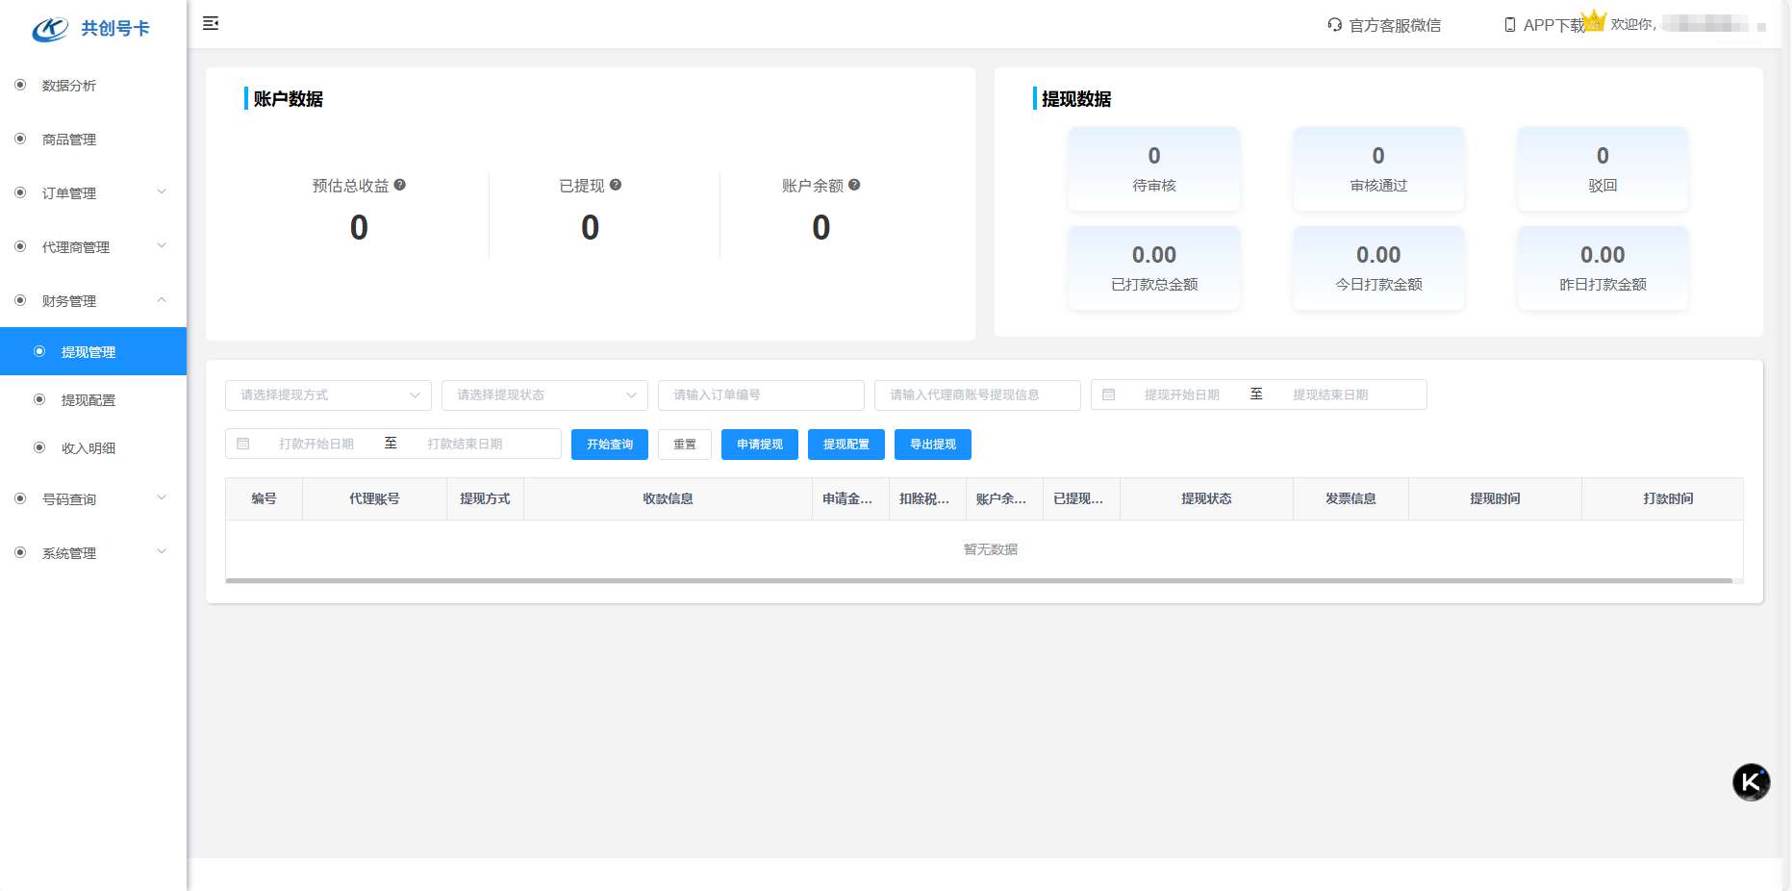Click the 共创号卡 logo

pos(91,29)
